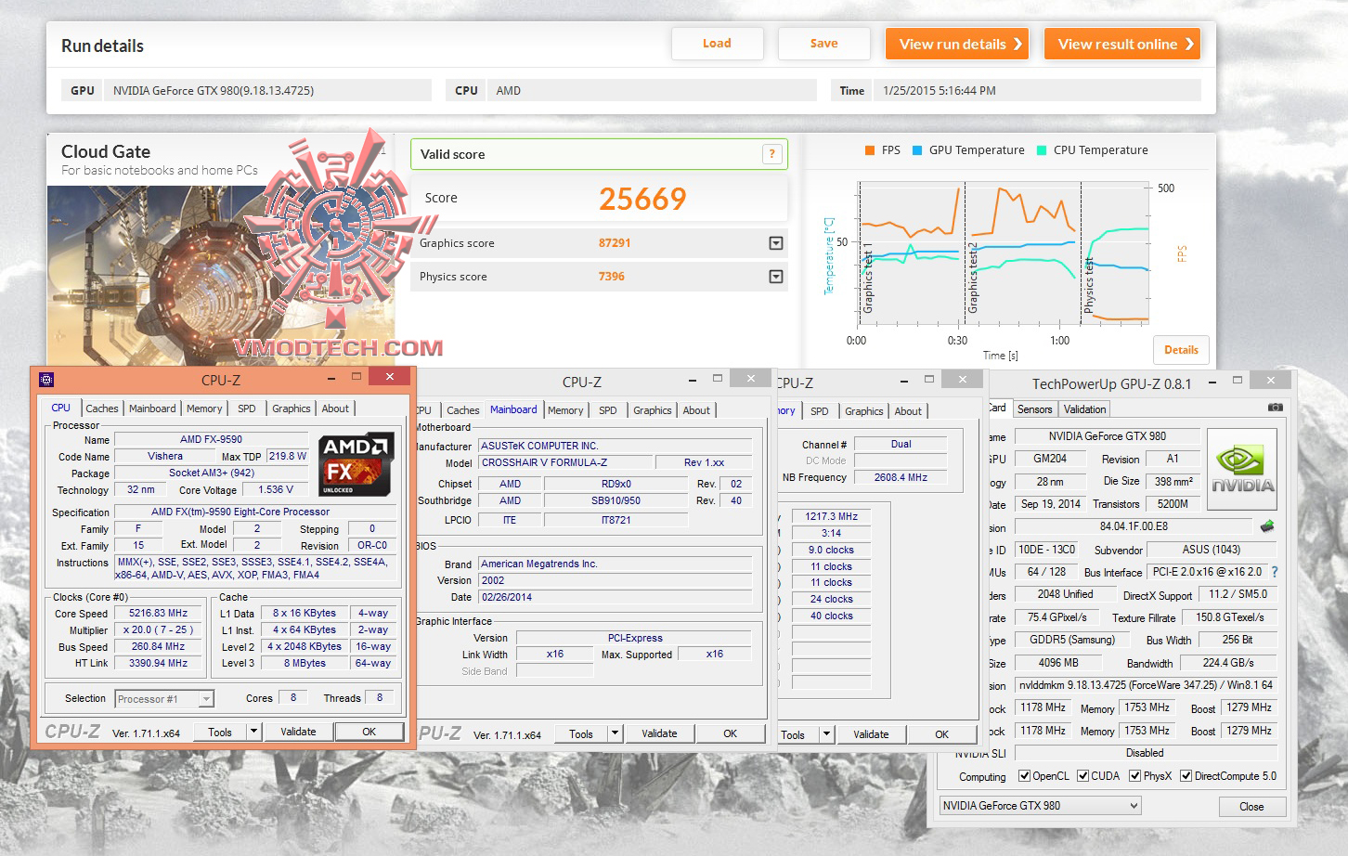This screenshot has height=856, width=1348.
Task: Open the NVIDIA GeForce GTX 980 card selector
Action: [x=1040, y=806]
